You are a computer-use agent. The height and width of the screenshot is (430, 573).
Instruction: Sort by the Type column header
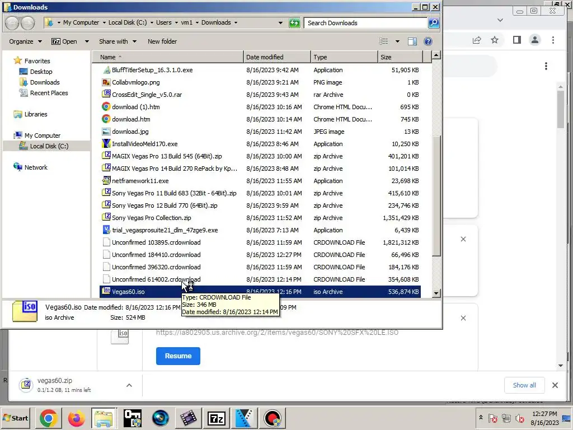(344, 57)
